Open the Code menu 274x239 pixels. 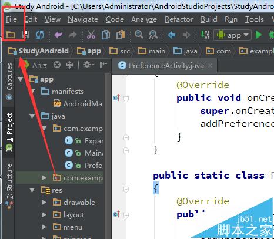click(115, 19)
